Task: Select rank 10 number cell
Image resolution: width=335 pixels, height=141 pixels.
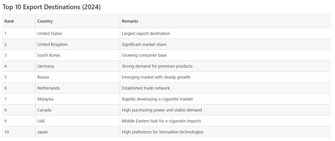Action: click(7, 132)
